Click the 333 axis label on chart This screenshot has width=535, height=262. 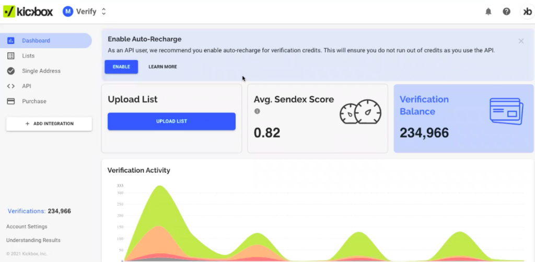click(x=120, y=186)
